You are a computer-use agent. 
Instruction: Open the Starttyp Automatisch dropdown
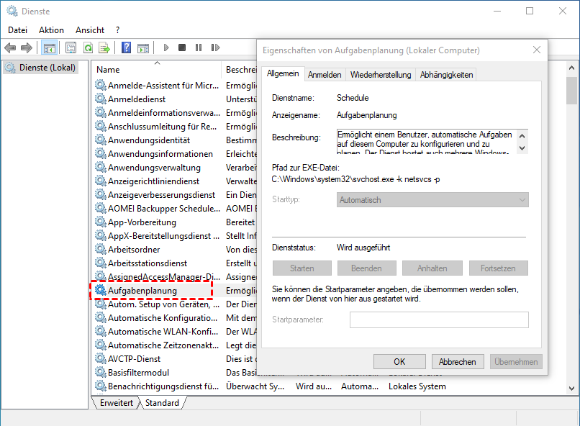(432, 200)
